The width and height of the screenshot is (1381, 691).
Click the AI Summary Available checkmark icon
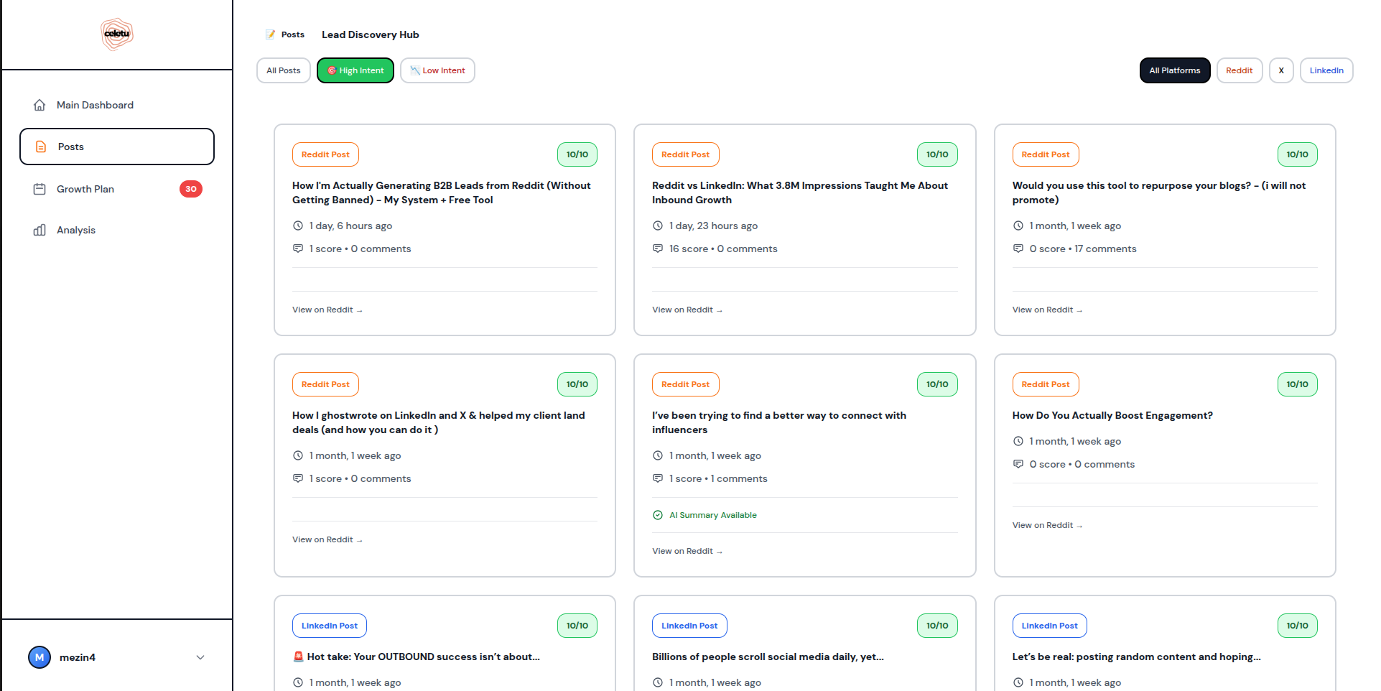(658, 515)
